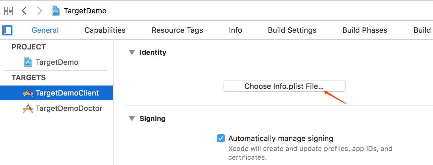Click the TargetDemoClient app target icon

pos(28,93)
